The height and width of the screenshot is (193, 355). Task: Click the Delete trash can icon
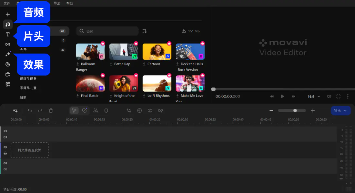(x=51, y=110)
